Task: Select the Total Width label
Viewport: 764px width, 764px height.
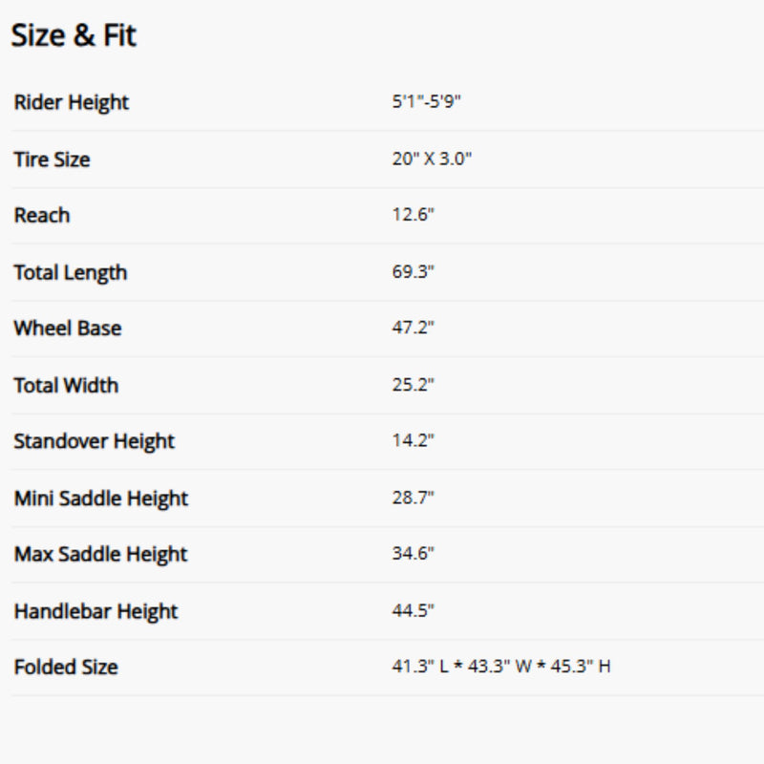Action: coord(66,385)
